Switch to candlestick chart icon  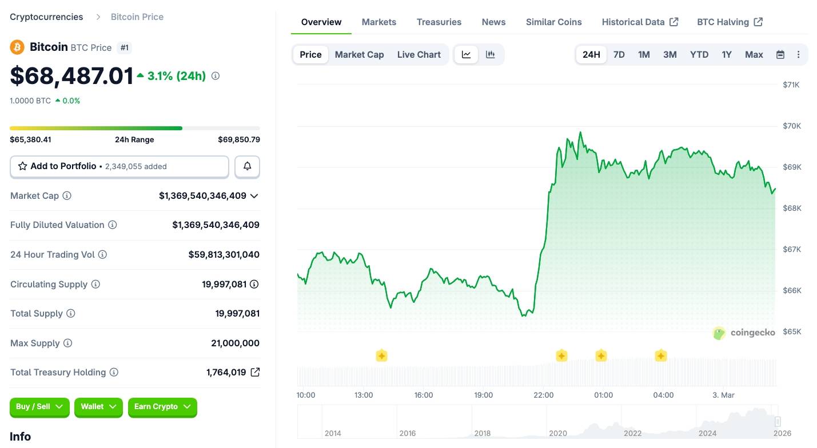(490, 54)
